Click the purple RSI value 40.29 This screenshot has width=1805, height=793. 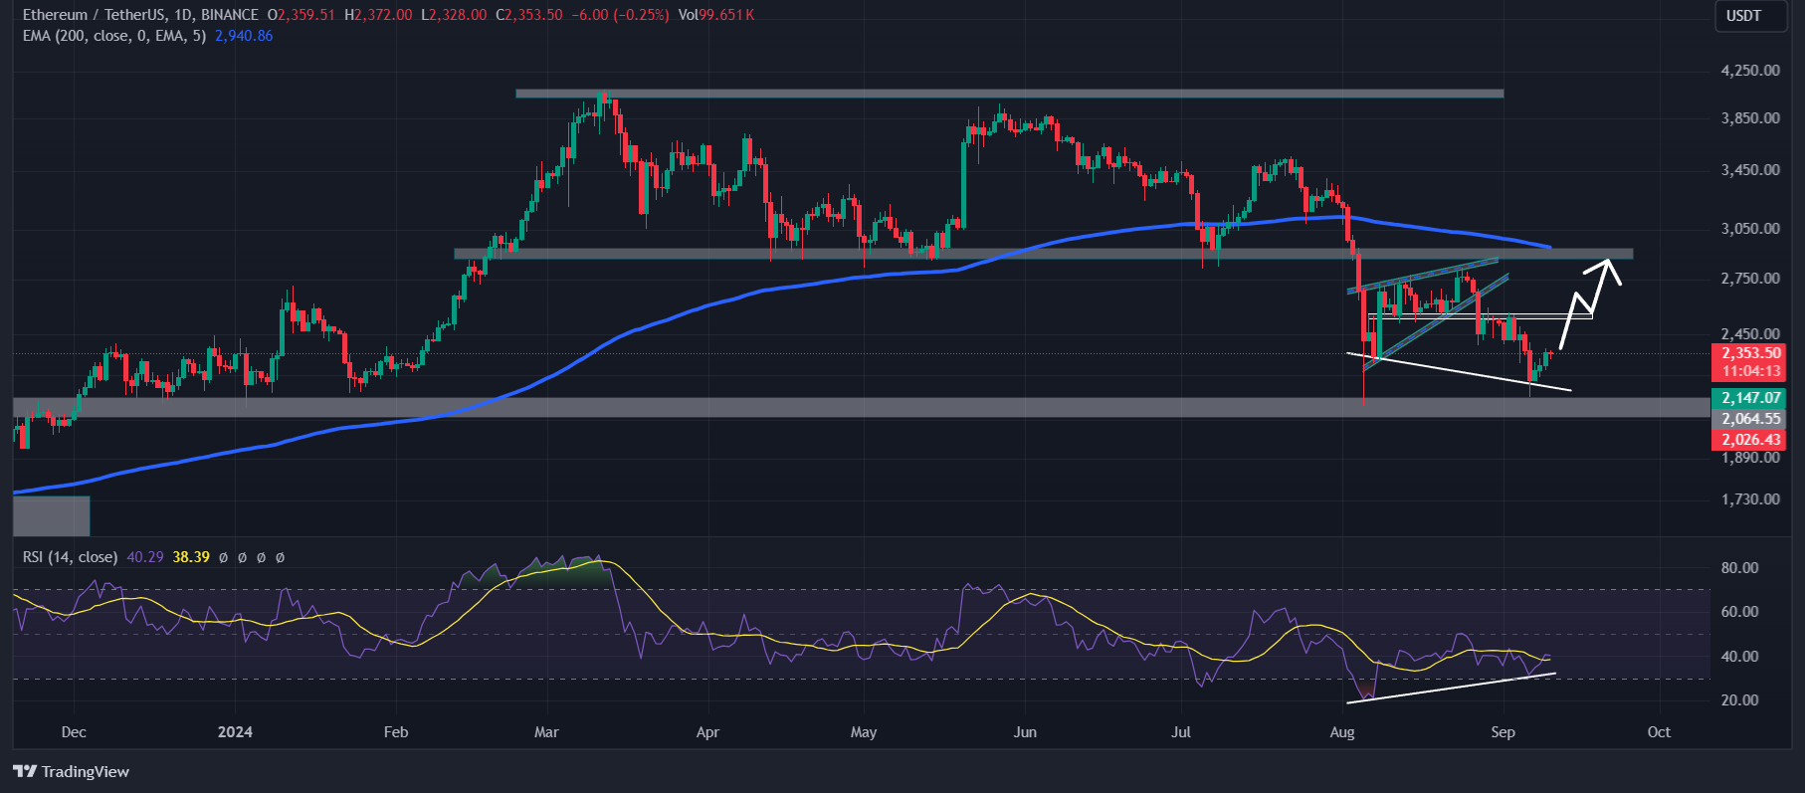tap(145, 557)
